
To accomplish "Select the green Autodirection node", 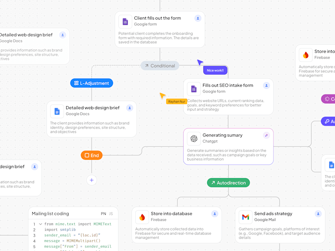I will (228, 183).
